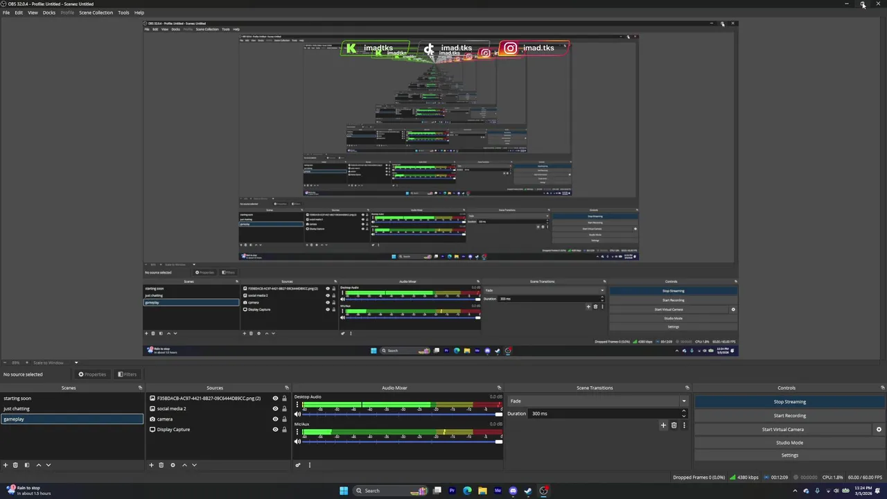887x499 pixels.
Task: Open the Desktop Audio three-dot options menu
Action: 297,405
